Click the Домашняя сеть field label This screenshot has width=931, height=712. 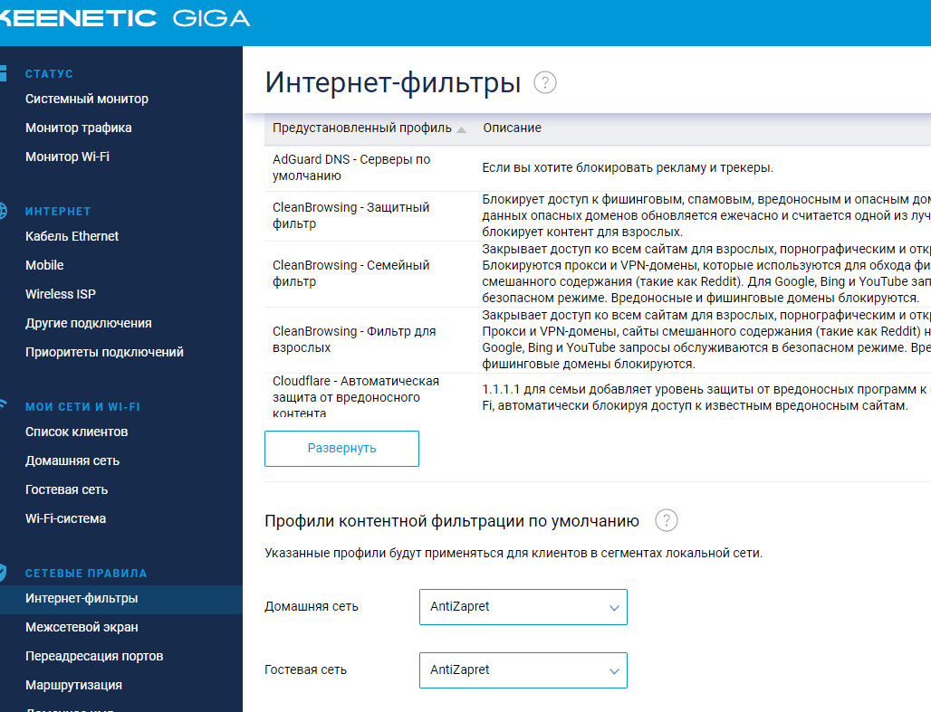(x=312, y=607)
